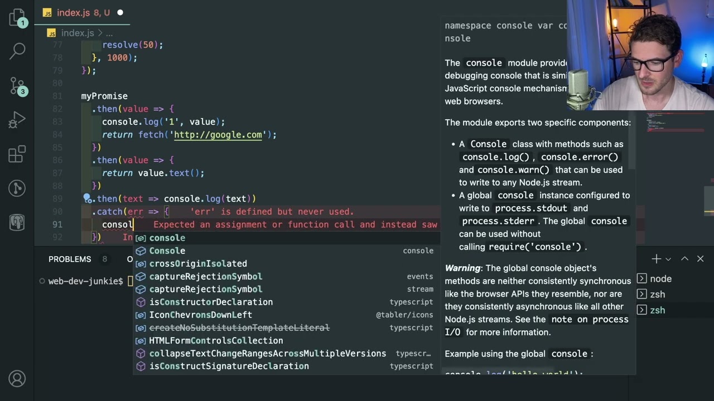The height and width of the screenshot is (401, 714).
Task: Click 'Warning' text in console documentation
Action: (x=465, y=268)
